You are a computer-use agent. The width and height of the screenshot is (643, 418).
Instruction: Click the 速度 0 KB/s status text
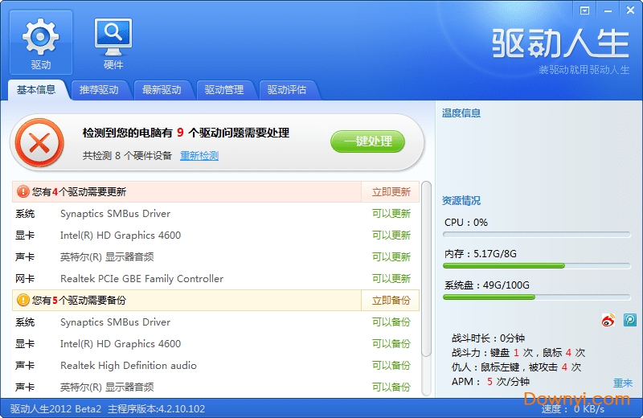[573, 409]
